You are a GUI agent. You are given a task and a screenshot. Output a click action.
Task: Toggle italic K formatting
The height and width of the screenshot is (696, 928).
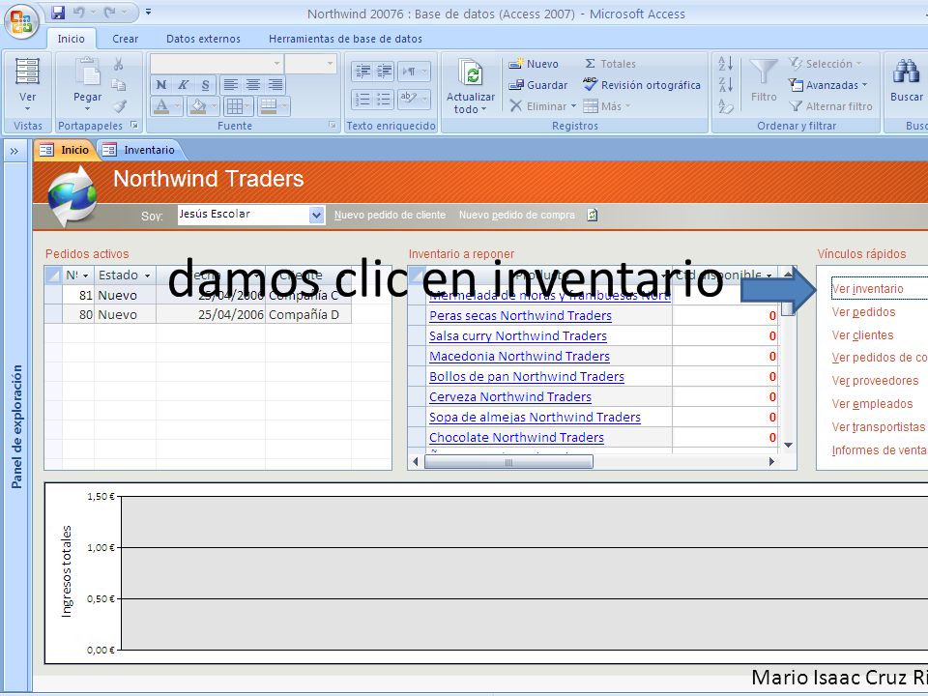[184, 85]
